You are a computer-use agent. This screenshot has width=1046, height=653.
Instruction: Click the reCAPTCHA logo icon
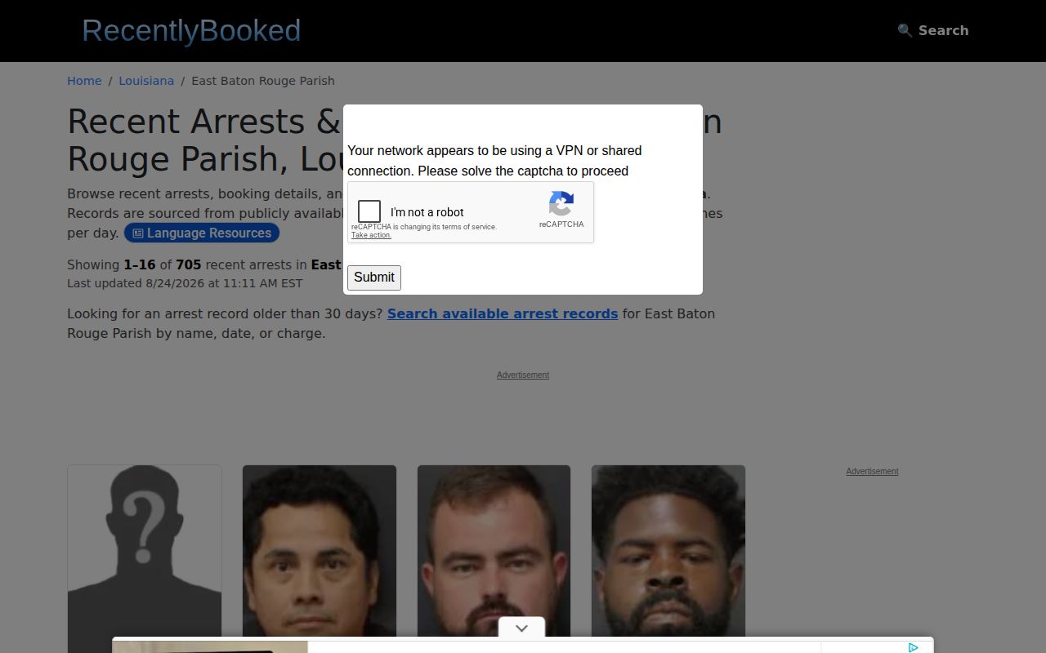pyautogui.click(x=561, y=203)
